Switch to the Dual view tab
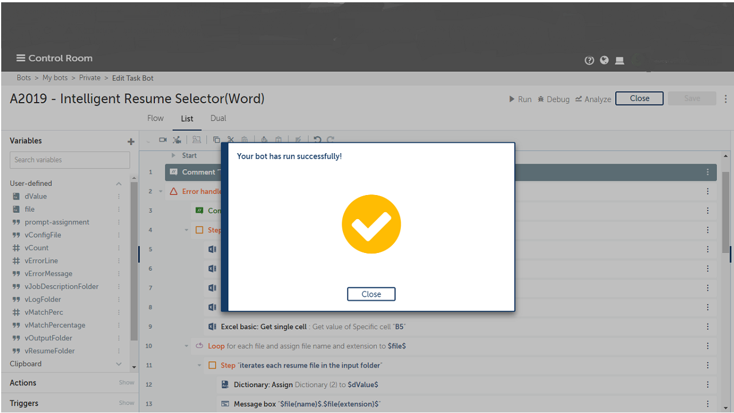 218,118
